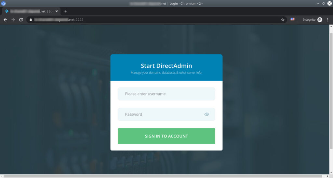
Task: Minimize the Chromium window
Action: coord(318,3)
